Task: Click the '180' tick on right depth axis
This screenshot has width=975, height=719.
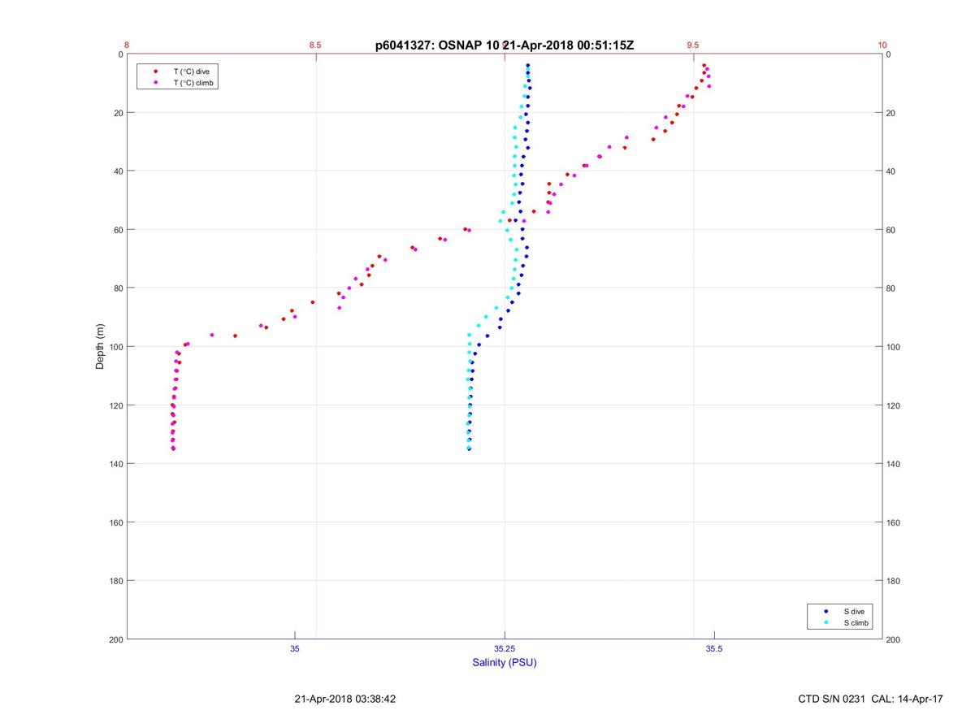Action: [894, 581]
